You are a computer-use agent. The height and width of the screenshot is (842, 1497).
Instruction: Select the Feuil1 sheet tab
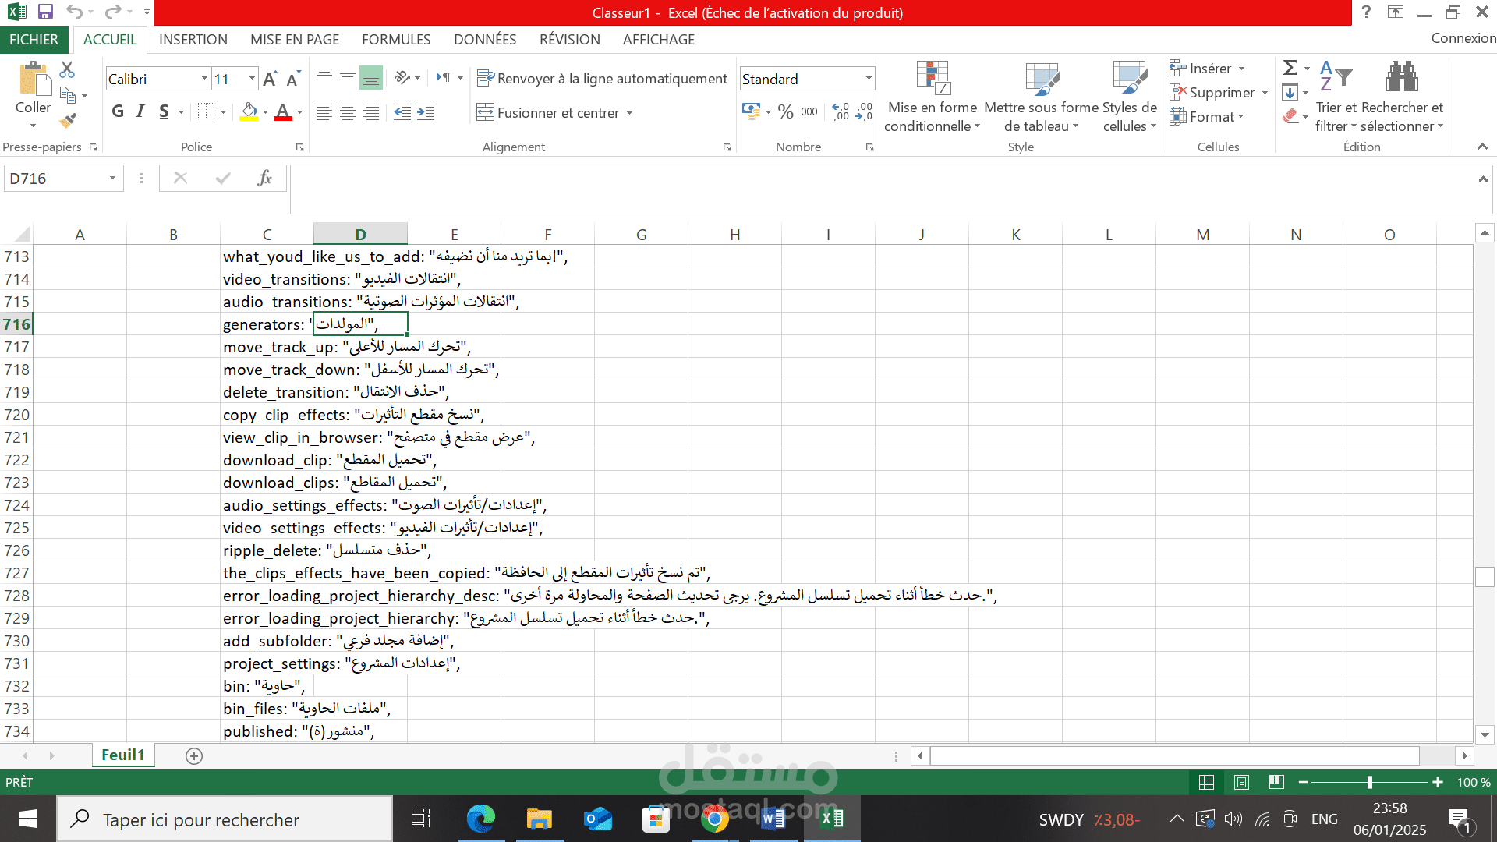pos(122,755)
